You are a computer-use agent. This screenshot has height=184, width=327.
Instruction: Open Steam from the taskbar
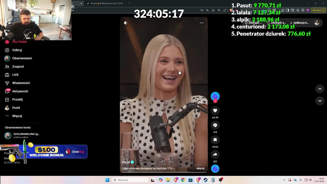[x=205, y=180]
